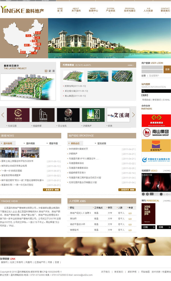
Task: Open the first estate agent thumbnail
Action: click(x=73, y=76)
